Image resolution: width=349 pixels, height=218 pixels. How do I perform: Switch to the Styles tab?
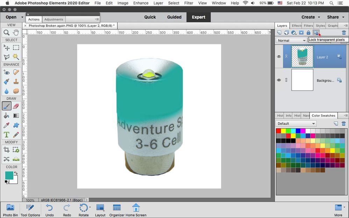320,26
